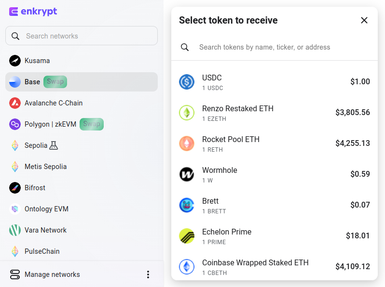Click the PulseChain network icon
Screen dimensions: 385x287
click(x=15, y=251)
